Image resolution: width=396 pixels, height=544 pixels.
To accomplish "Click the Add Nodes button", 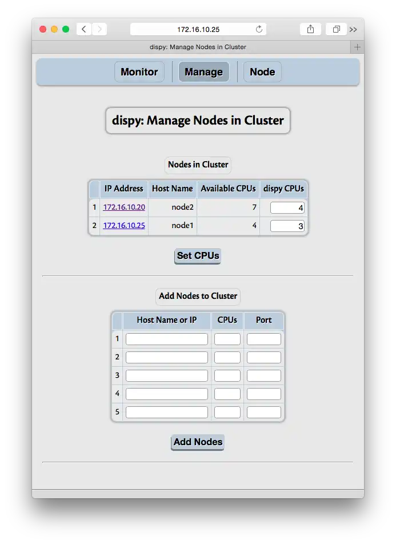I will pos(198,442).
